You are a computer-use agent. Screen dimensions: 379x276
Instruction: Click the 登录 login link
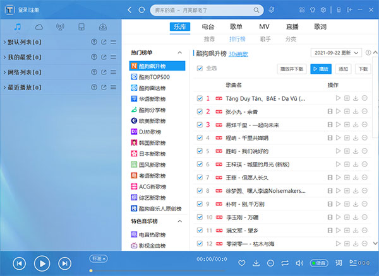tap(23, 10)
